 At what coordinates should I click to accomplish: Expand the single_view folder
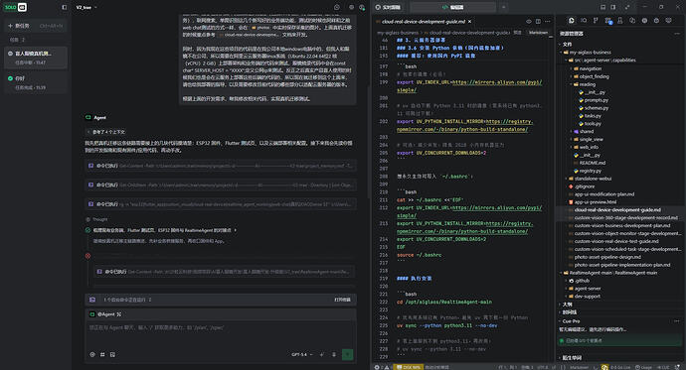[x=588, y=139]
